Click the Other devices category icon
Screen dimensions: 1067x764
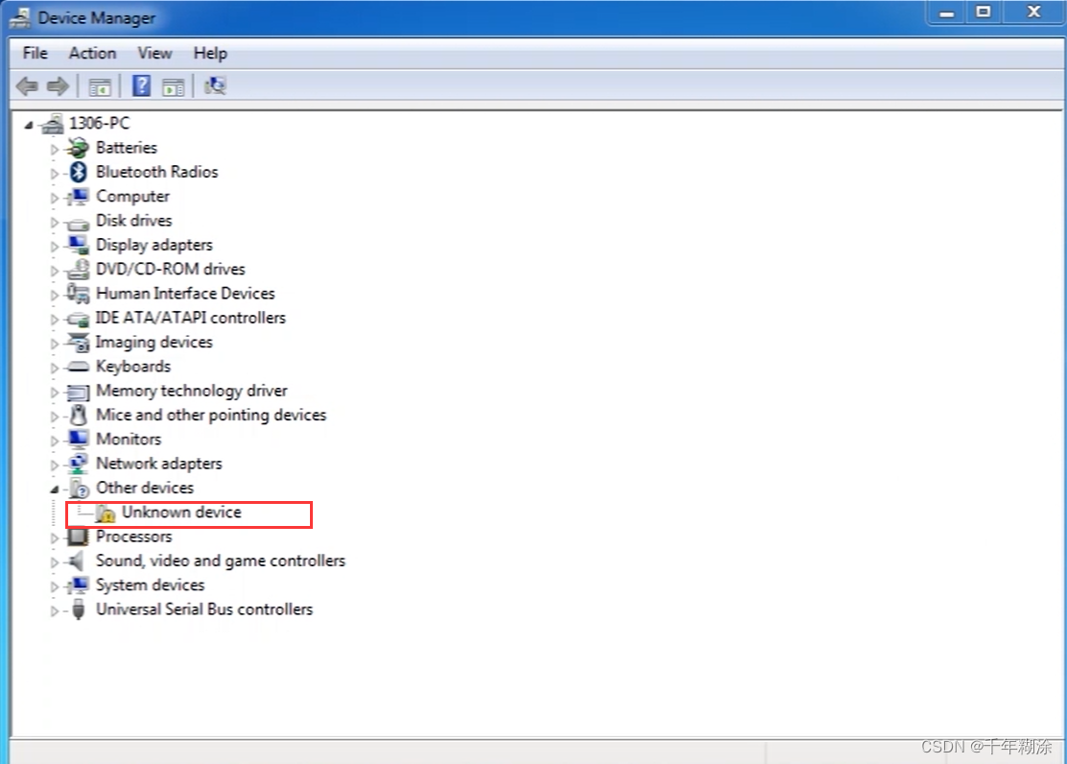click(x=79, y=489)
